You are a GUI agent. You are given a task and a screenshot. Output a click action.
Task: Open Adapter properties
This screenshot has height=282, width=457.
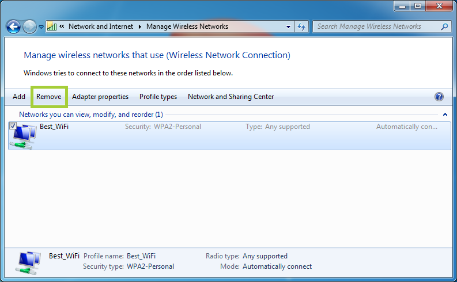pyautogui.click(x=100, y=97)
